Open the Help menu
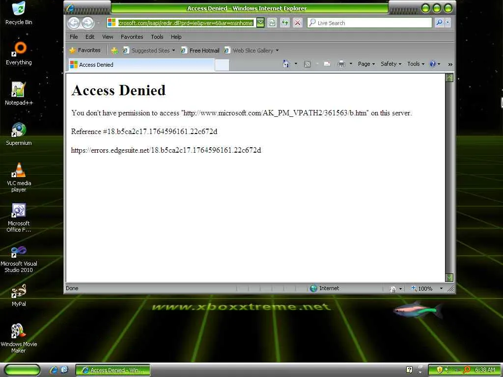503x377 pixels. pyautogui.click(x=176, y=37)
